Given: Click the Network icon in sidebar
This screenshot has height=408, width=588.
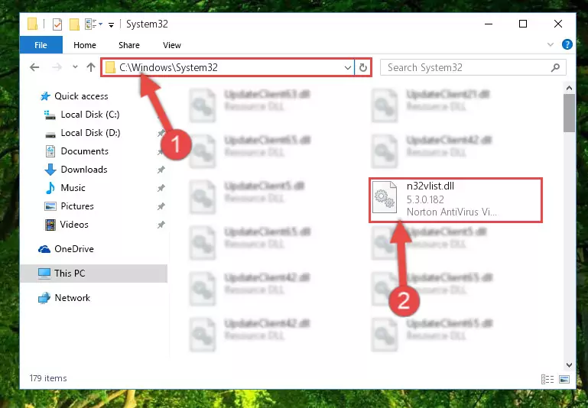Looking at the screenshot, I should pos(44,298).
